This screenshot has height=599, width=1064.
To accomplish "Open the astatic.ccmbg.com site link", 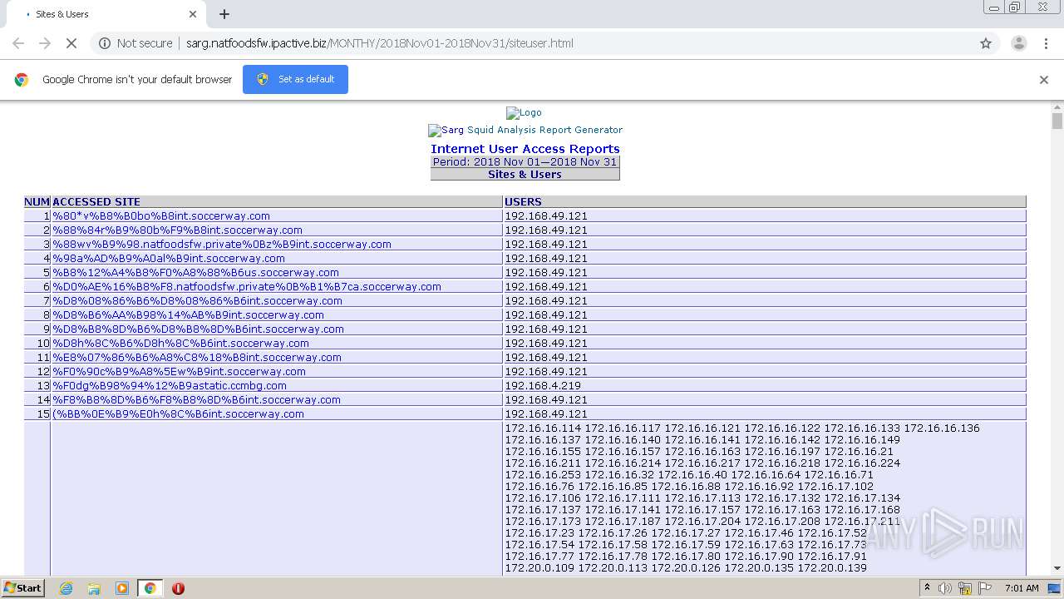I will [x=170, y=385].
